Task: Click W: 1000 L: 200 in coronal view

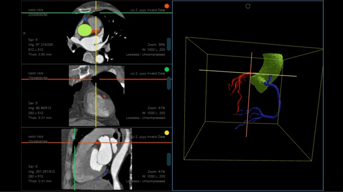Action: coord(151,113)
